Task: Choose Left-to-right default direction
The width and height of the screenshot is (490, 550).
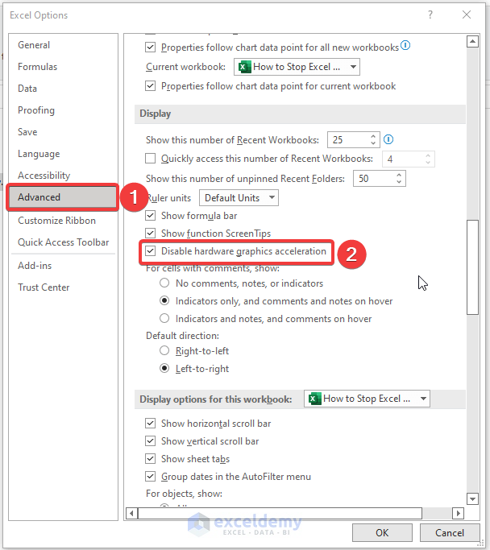Action: (164, 368)
